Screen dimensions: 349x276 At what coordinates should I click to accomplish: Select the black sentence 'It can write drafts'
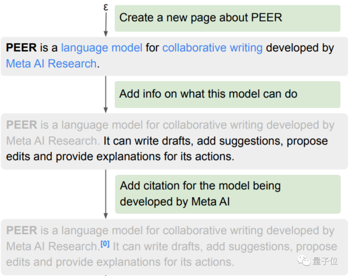pos(147,141)
